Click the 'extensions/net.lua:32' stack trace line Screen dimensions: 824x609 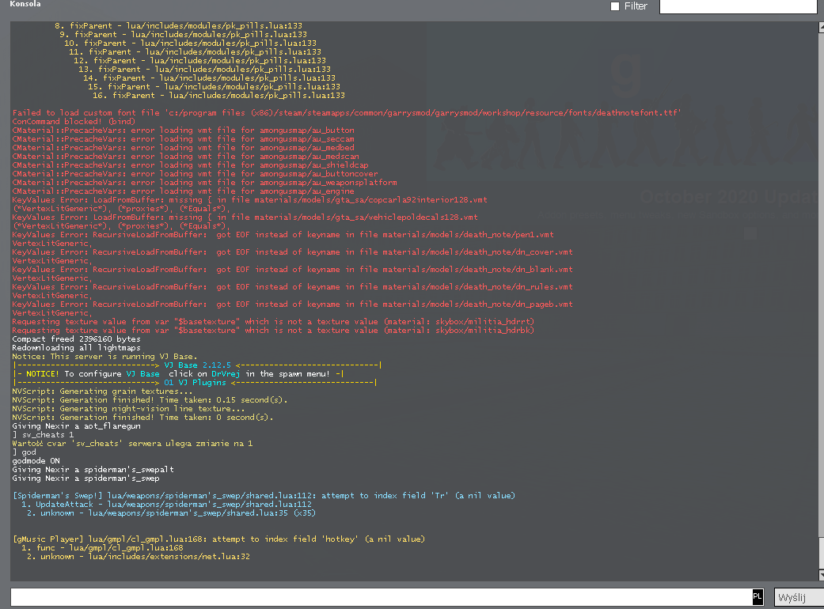coord(139,557)
